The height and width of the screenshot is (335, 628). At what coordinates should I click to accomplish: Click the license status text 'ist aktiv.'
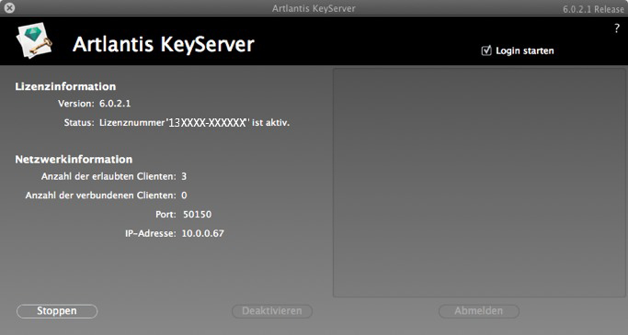(x=270, y=123)
